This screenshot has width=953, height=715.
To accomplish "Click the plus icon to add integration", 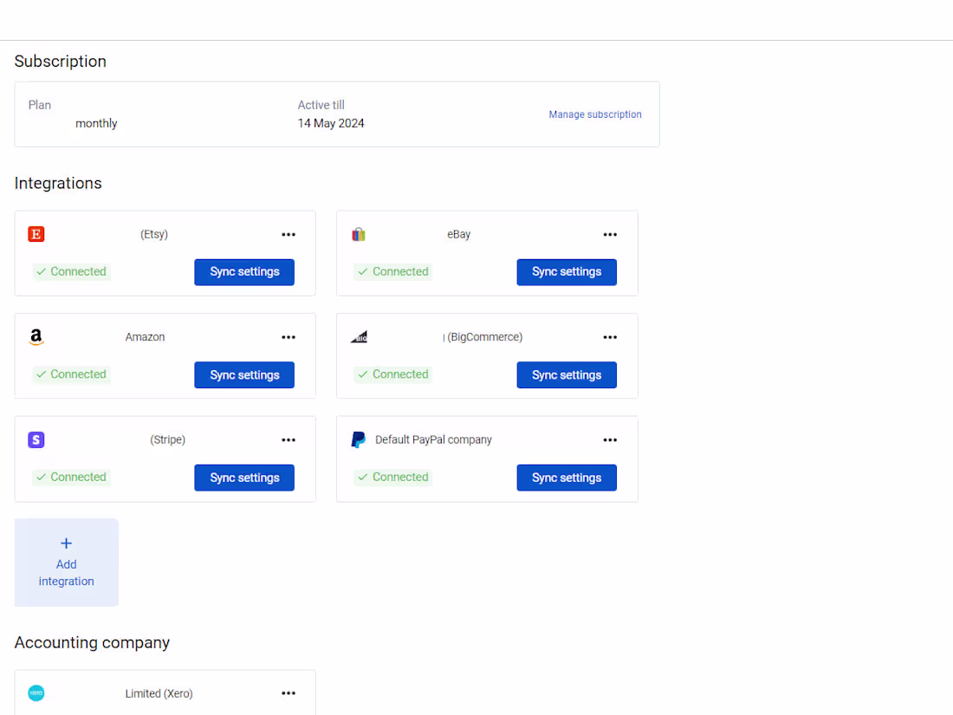I will [x=66, y=543].
